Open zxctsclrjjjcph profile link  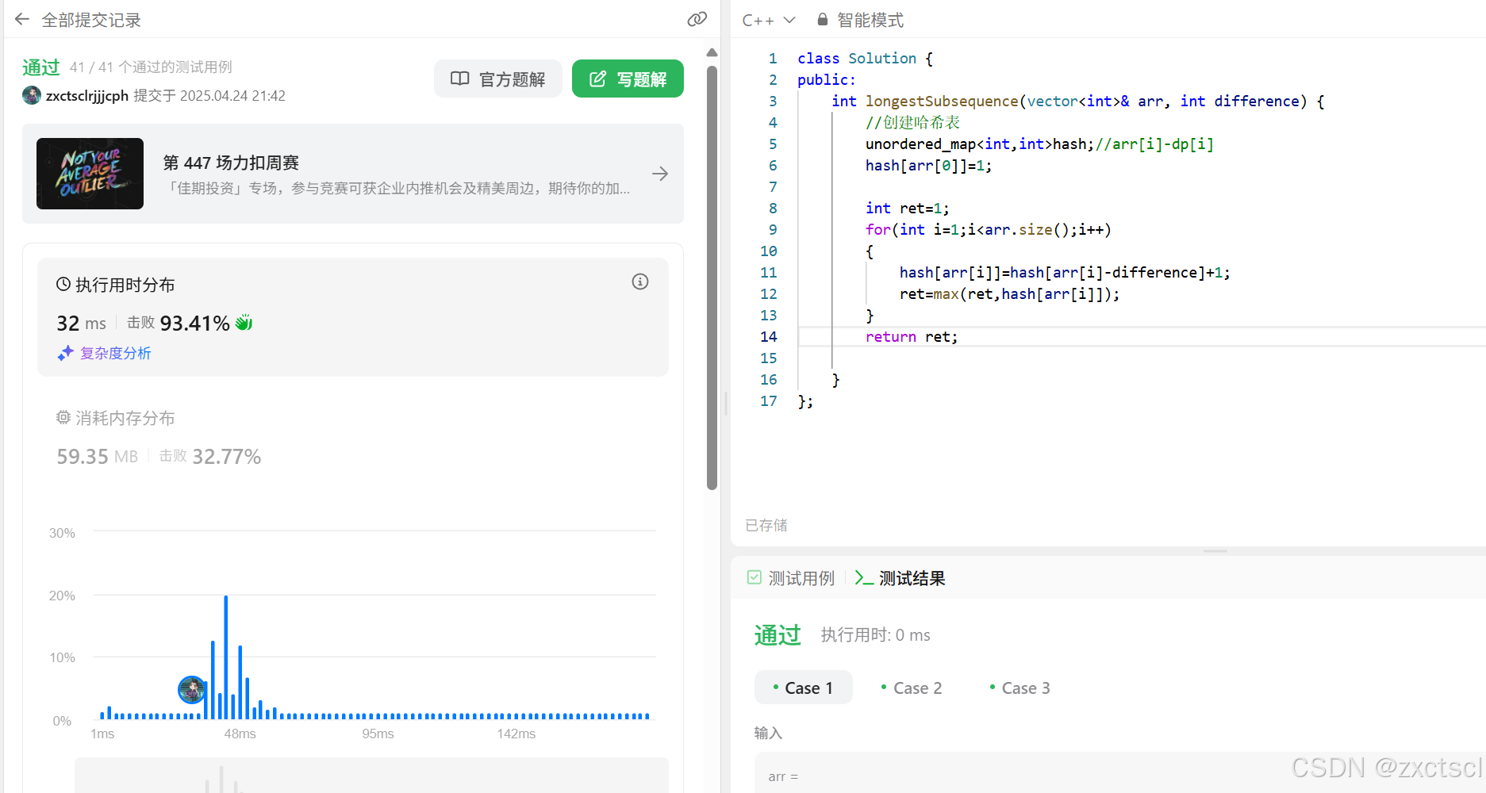[x=87, y=95]
